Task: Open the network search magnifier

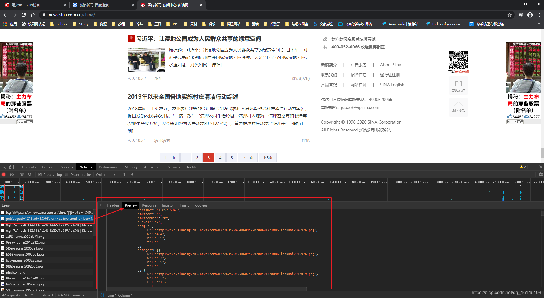Action: coord(30,175)
